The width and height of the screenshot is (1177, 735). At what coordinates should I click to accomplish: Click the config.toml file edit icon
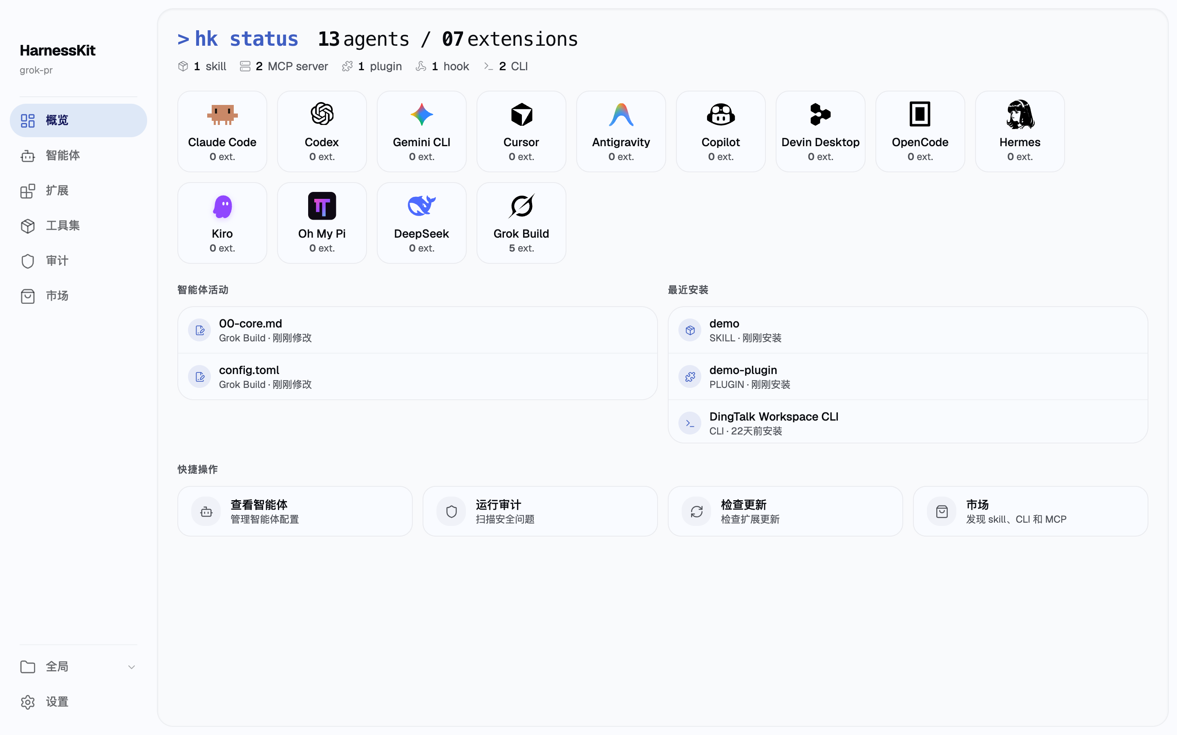click(x=200, y=377)
